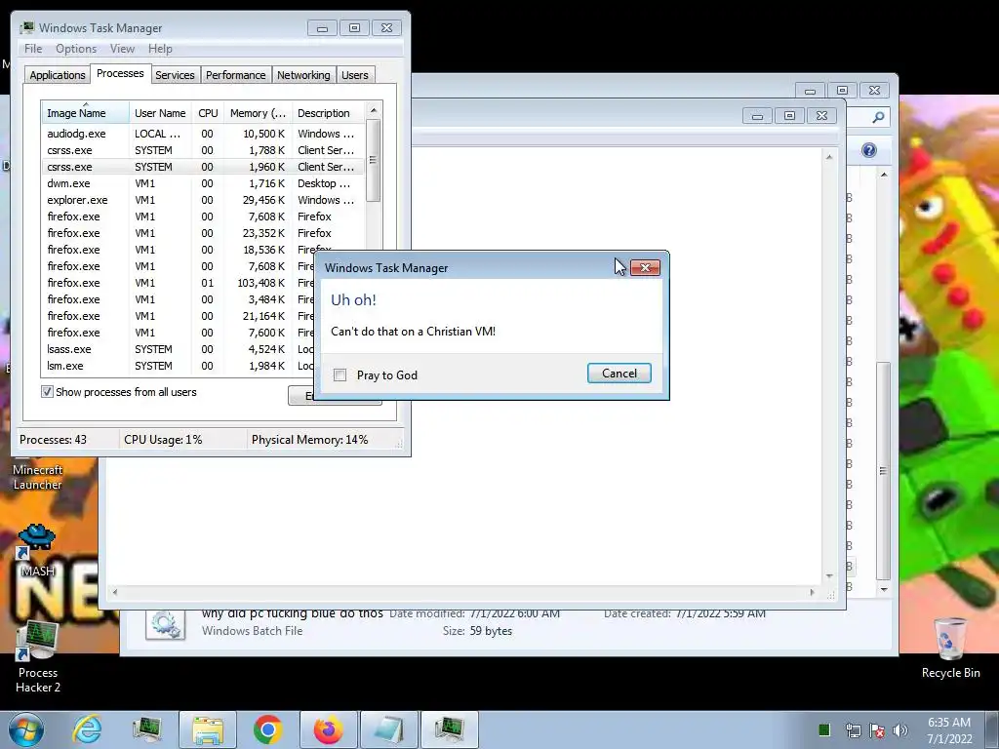Click Explorer window scrollbar down arrow

click(883, 589)
